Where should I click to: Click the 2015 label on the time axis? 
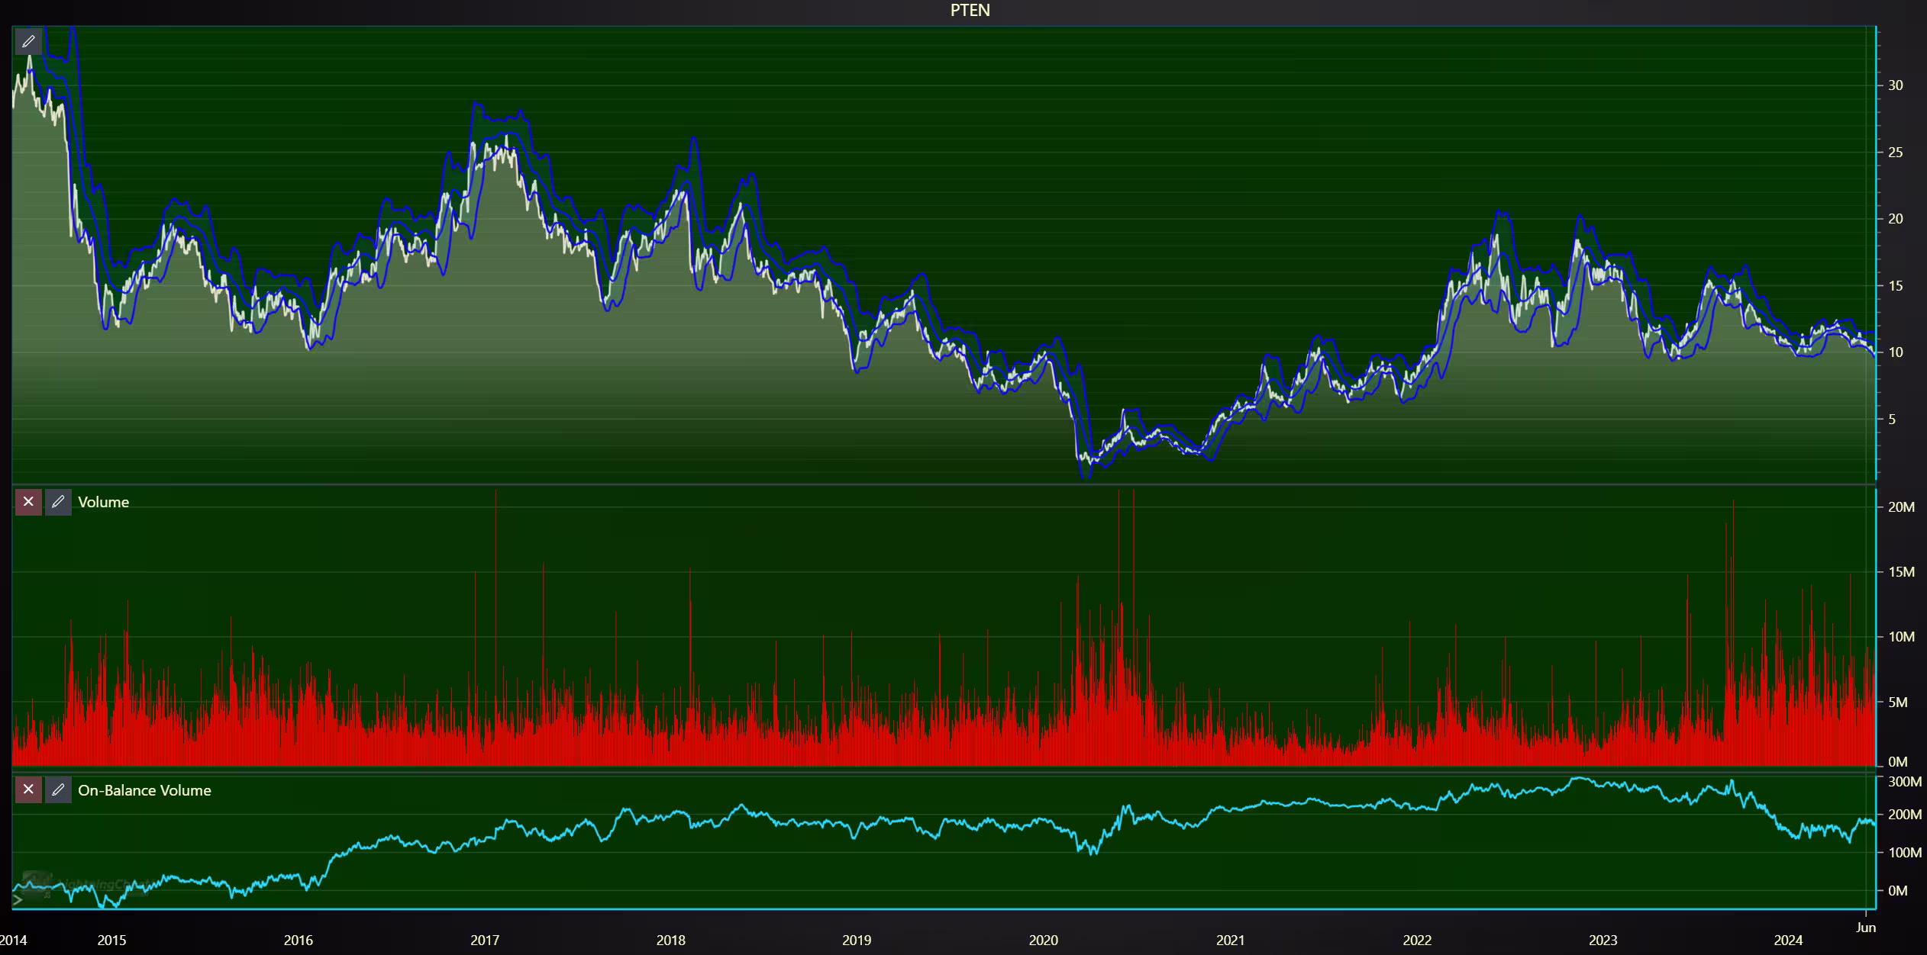pos(112,940)
